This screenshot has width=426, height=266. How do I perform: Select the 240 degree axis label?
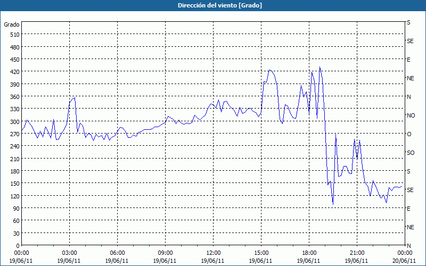point(15,147)
